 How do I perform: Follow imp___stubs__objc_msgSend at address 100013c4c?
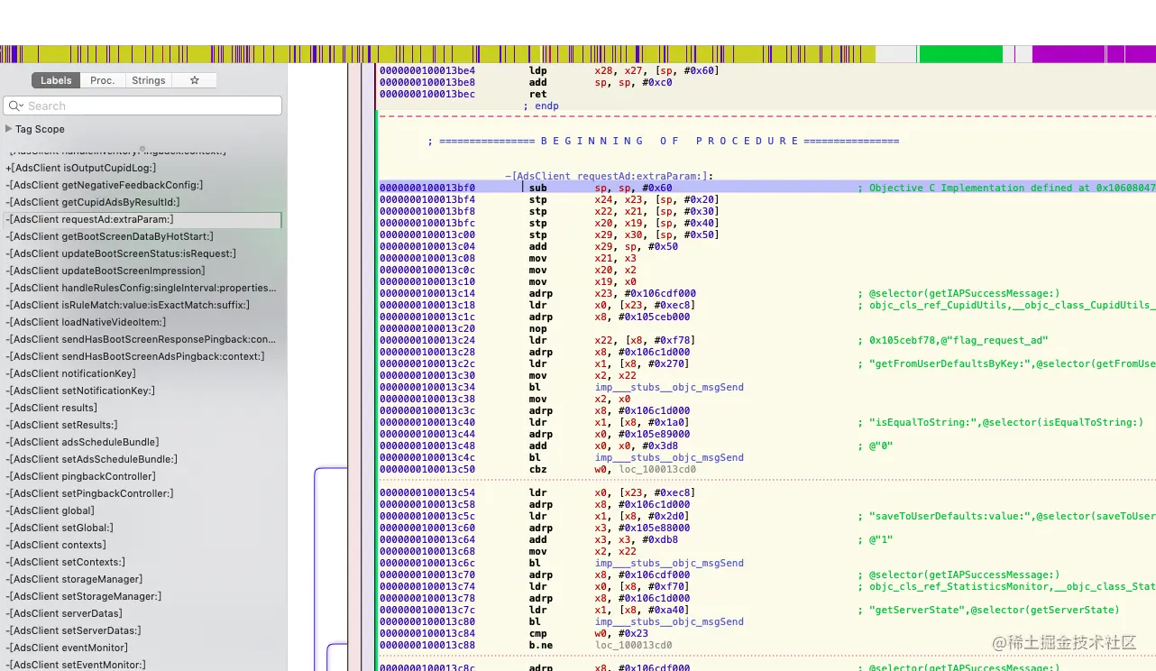[x=669, y=457]
